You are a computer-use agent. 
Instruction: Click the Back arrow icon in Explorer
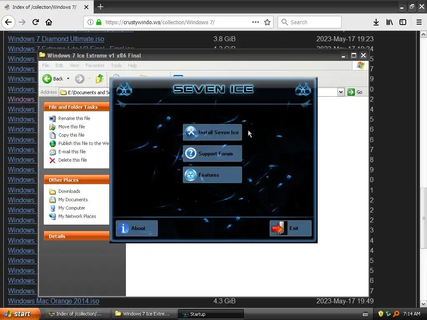(47, 79)
